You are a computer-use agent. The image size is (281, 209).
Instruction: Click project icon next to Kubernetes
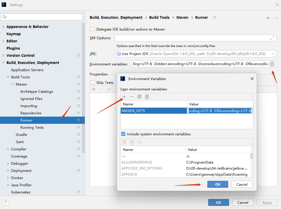click(78, 192)
